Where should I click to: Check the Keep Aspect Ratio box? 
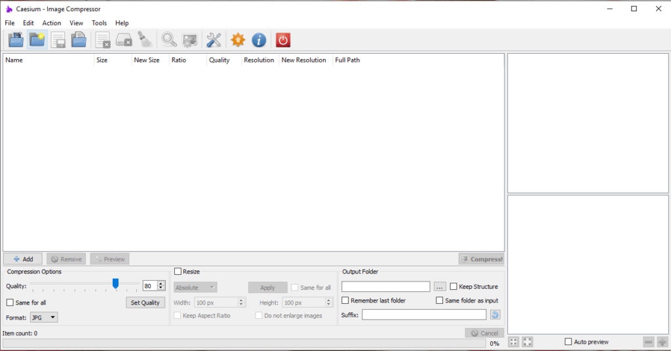click(177, 316)
